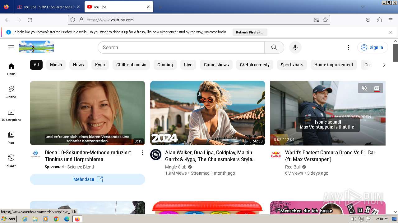
Task: Click Red Bull channel avatar
Action: tap(276, 155)
